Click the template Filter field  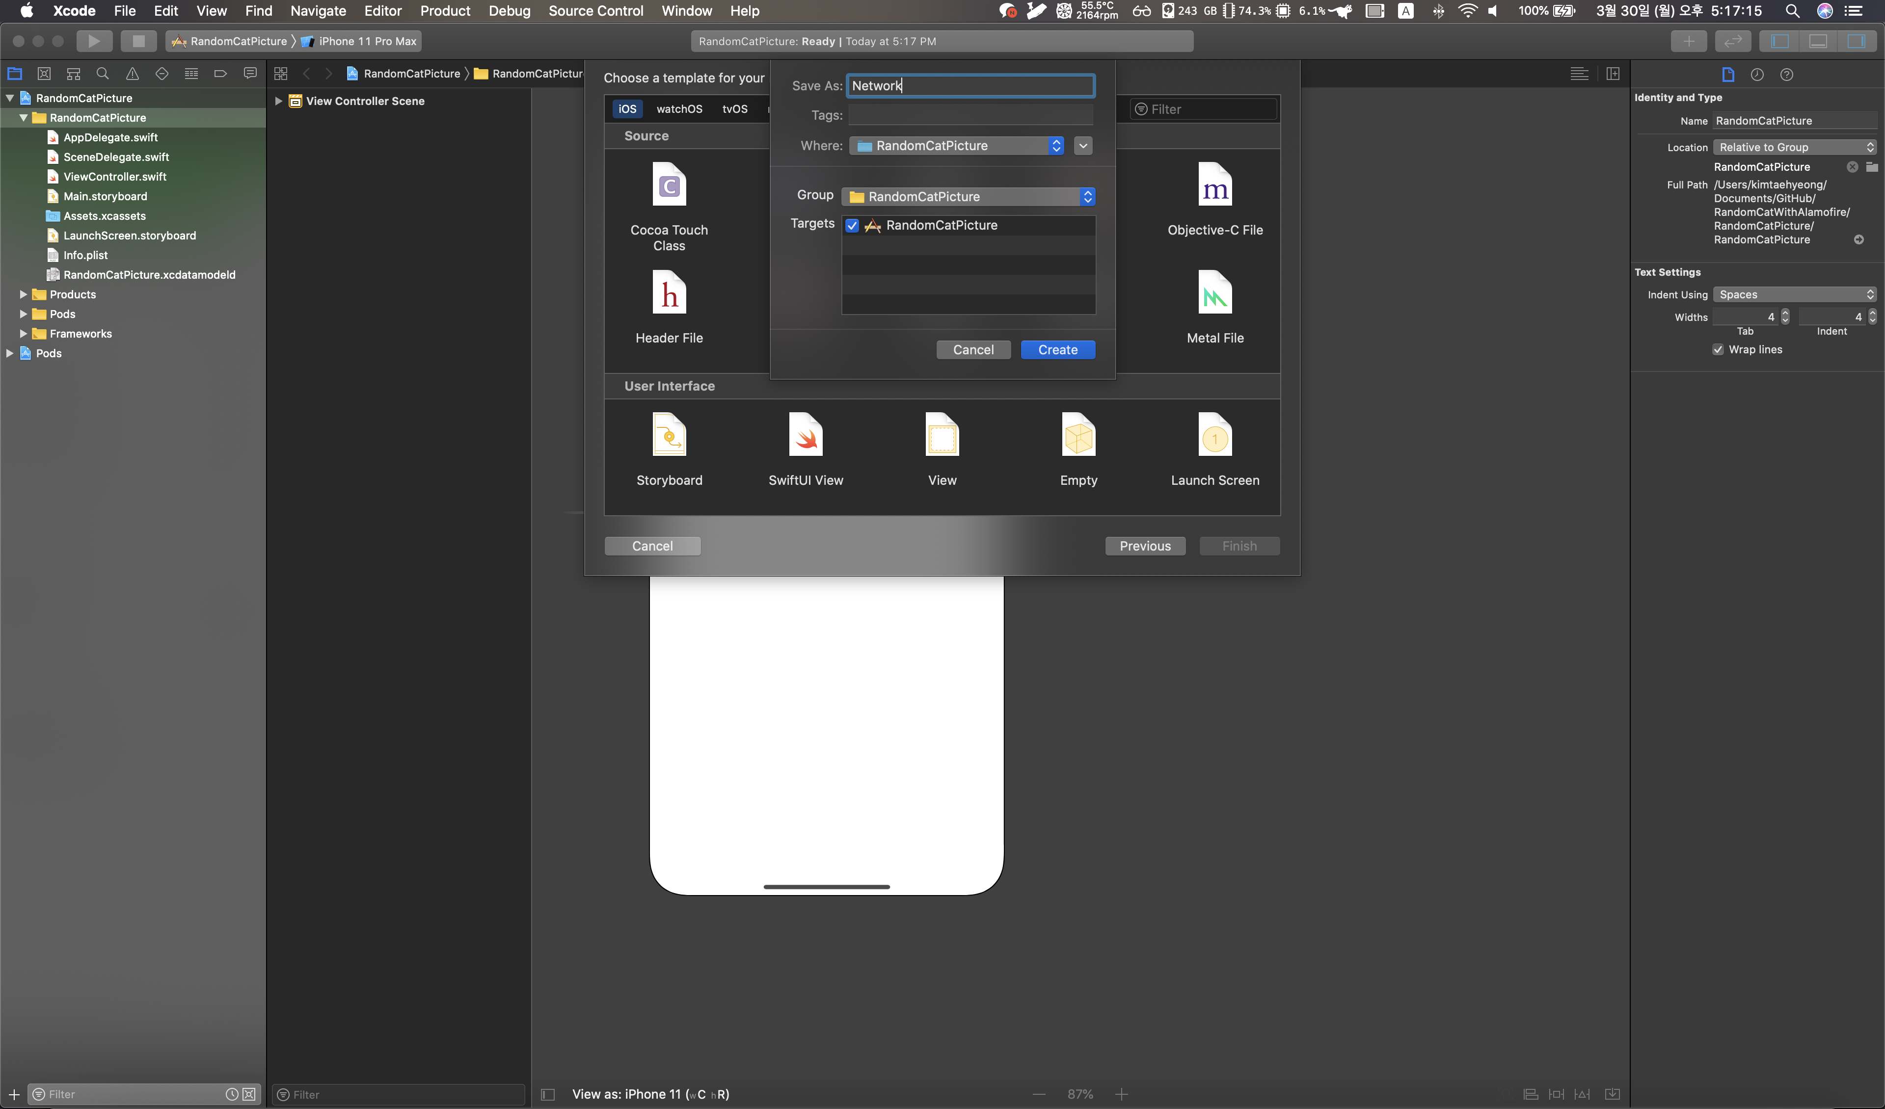pos(1203,109)
